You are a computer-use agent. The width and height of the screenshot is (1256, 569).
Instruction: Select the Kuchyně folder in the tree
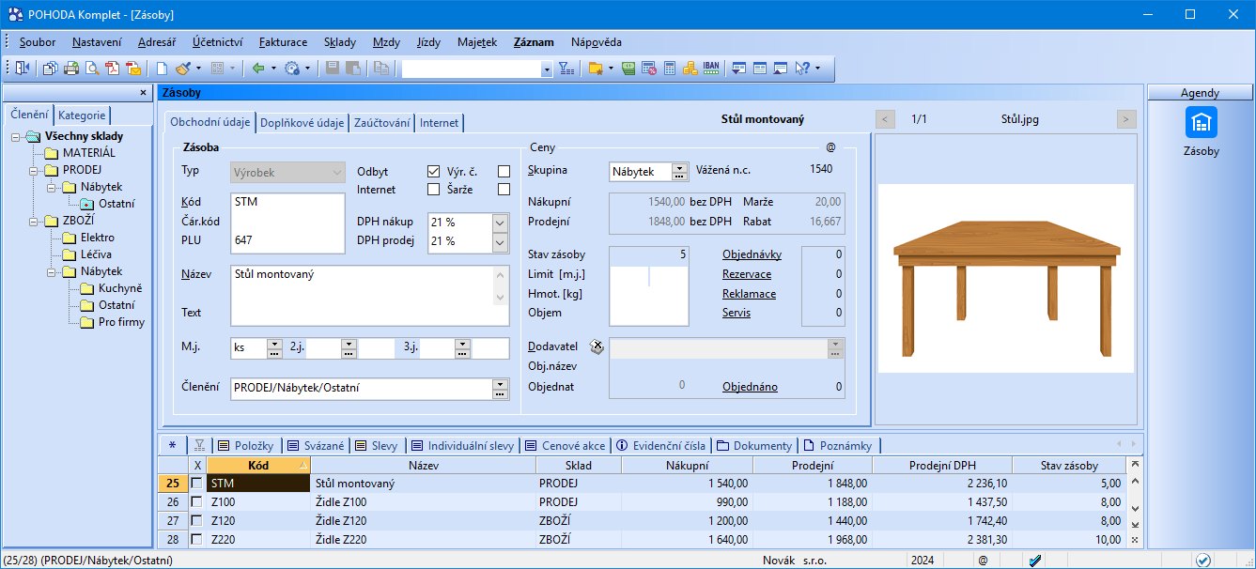(119, 288)
